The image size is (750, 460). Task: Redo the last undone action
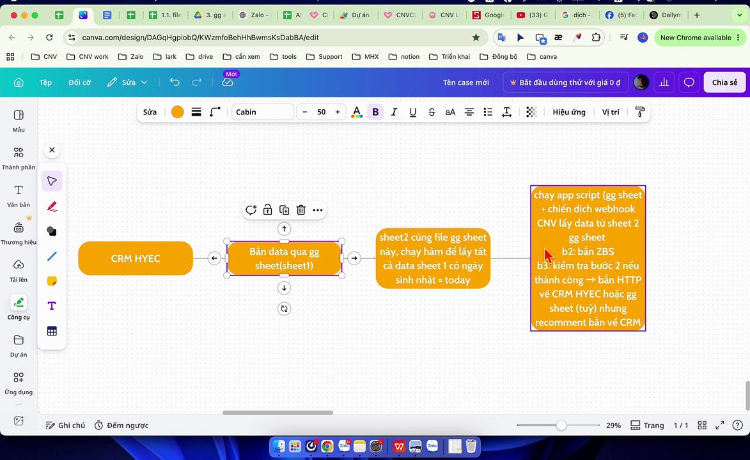coord(196,82)
